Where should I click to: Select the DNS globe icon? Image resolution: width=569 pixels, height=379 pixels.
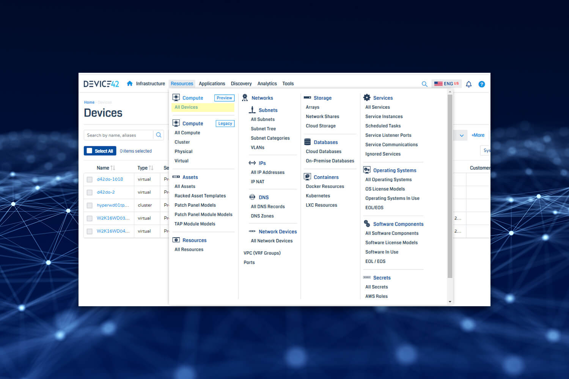252,197
